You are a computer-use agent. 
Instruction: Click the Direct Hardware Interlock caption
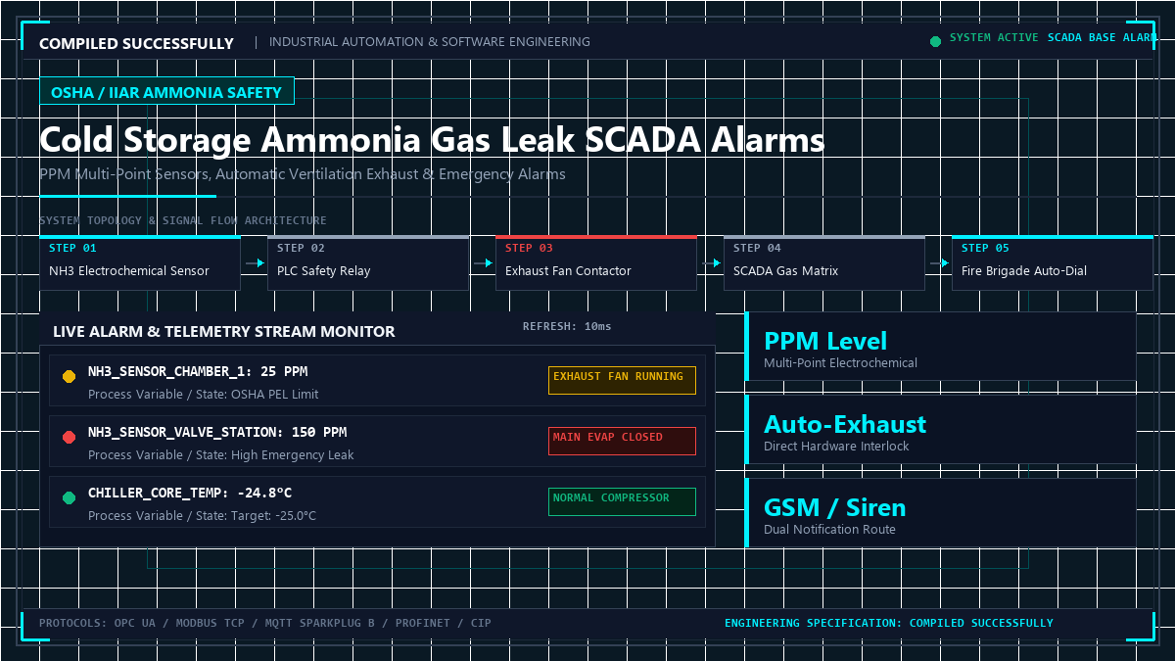pos(837,447)
